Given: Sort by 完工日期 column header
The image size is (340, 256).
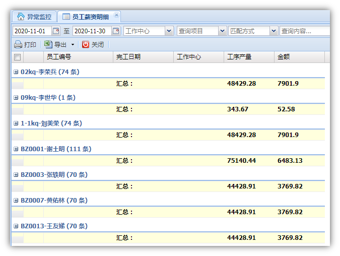Looking at the screenshot, I should (144, 57).
